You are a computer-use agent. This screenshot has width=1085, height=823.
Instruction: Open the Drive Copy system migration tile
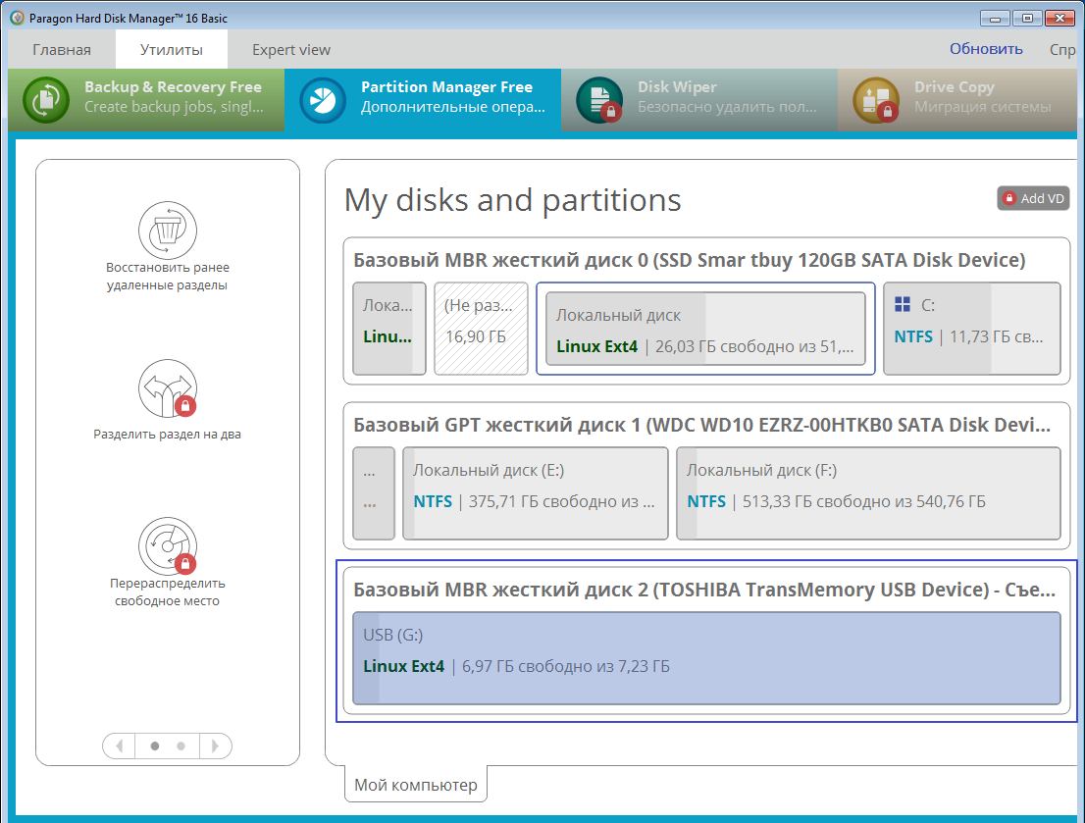[957, 100]
